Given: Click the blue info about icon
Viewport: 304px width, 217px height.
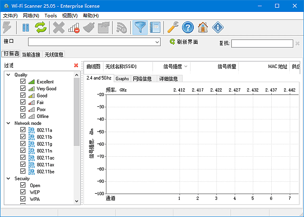Looking at the screenshot, I should point(218,28).
